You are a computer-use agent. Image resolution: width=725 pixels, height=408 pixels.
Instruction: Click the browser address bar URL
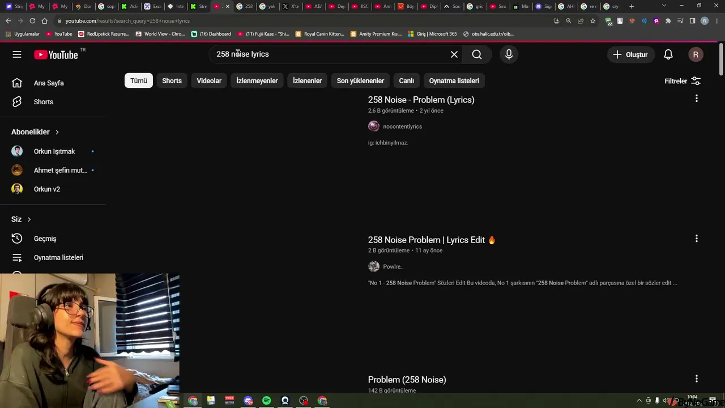[x=127, y=21]
